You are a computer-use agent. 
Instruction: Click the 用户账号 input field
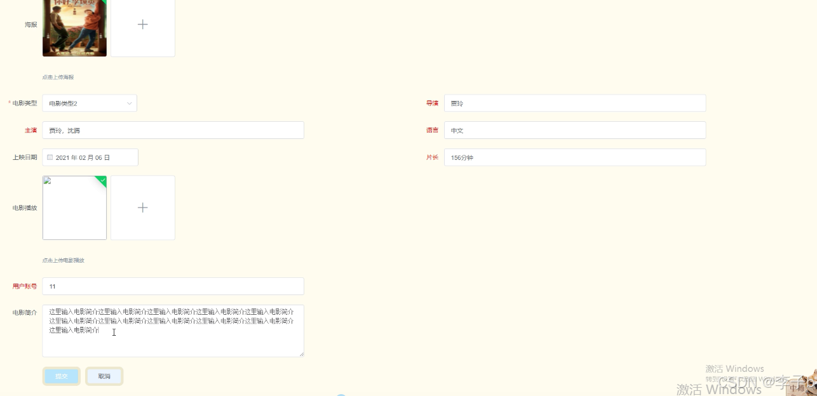(173, 286)
